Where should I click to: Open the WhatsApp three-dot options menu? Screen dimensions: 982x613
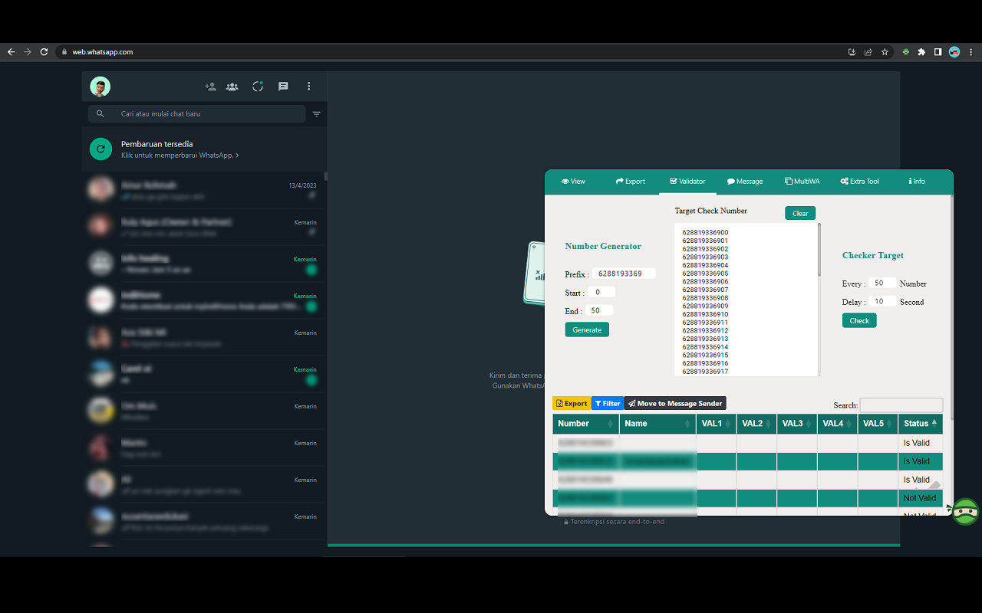pyautogui.click(x=308, y=87)
